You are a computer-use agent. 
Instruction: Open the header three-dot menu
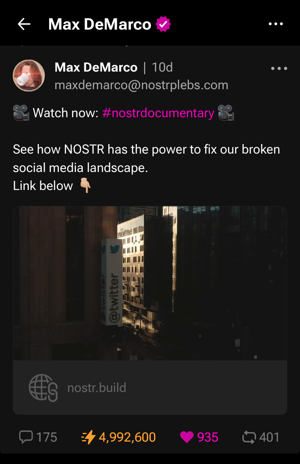click(276, 24)
